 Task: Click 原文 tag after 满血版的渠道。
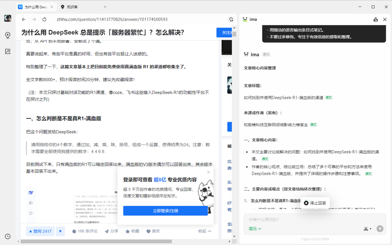click(x=265, y=159)
